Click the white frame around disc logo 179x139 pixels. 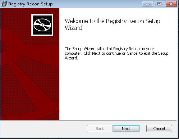[42, 25]
